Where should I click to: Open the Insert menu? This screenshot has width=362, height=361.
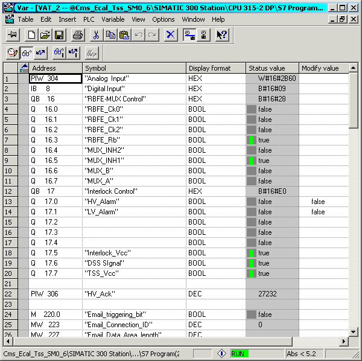(x=67, y=19)
